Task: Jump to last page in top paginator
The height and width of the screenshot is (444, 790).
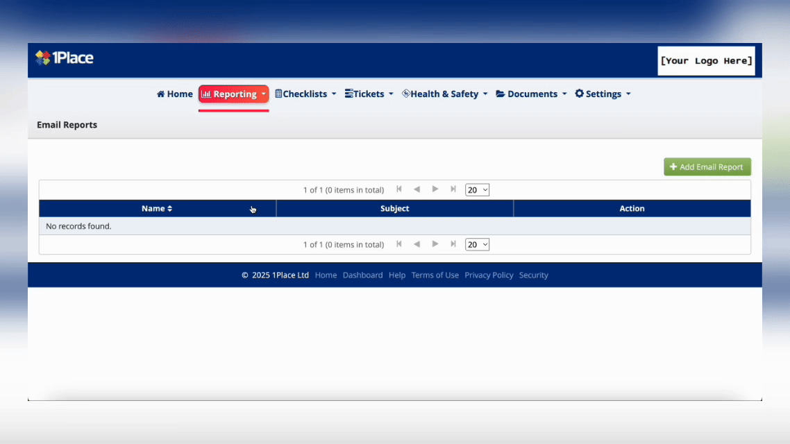Action: pos(453,189)
